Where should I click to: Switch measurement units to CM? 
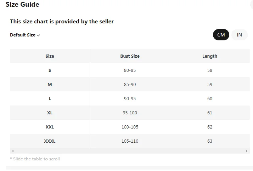click(x=221, y=35)
